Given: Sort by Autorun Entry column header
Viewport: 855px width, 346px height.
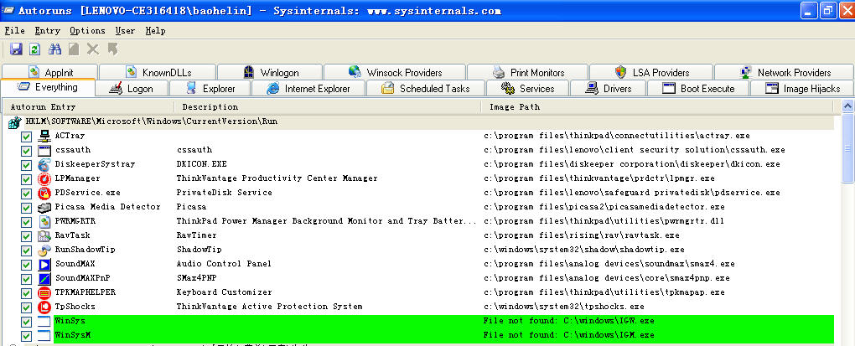Looking at the screenshot, I should pos(88,106).
